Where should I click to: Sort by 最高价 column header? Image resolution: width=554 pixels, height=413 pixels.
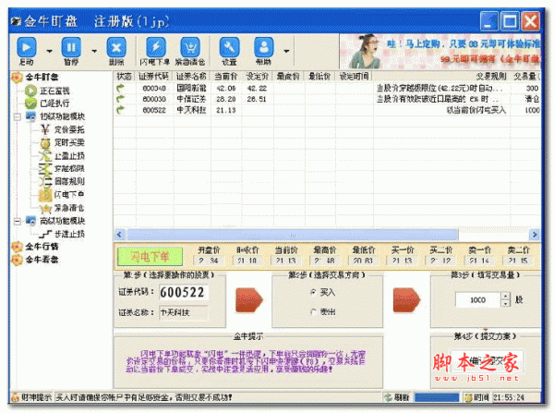point(289,77)
